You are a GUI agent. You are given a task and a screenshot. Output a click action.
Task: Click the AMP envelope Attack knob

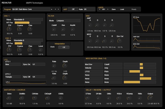90,25
